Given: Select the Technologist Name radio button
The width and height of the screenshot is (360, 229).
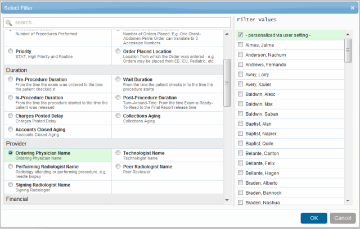Looking at the screenshot, I should tap(117, 153).
